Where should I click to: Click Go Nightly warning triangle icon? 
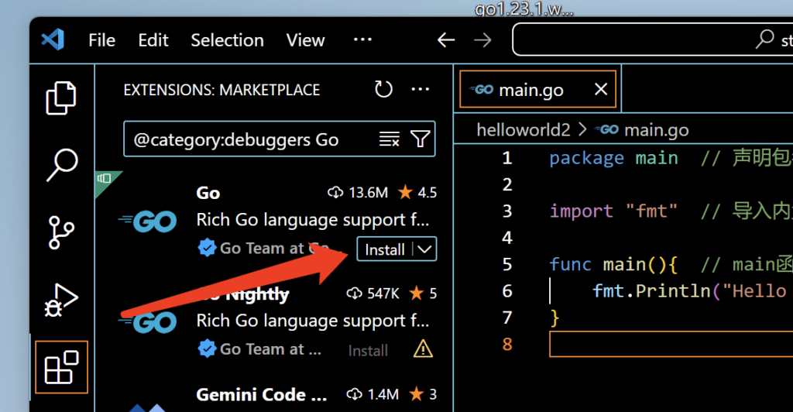click(x=423, y=348)
